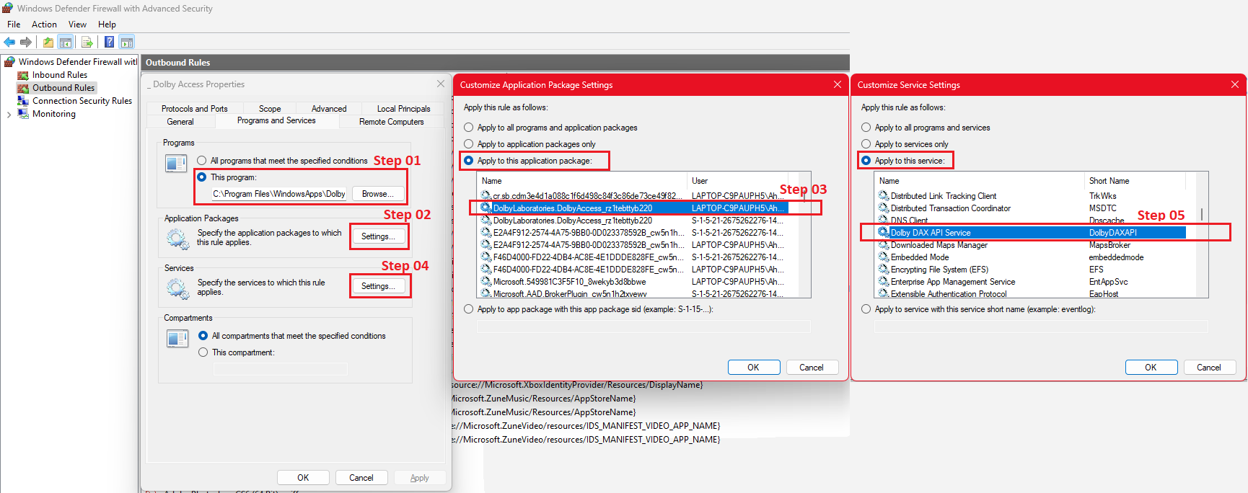Switch to the General tab
The height and width of the screenshot is (493, 1248).
(180, 122)
